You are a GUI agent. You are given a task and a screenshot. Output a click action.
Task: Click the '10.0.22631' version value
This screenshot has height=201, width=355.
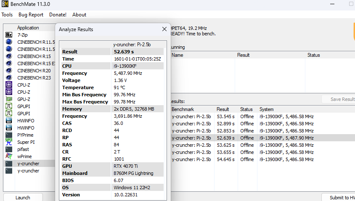coord(126,195)
